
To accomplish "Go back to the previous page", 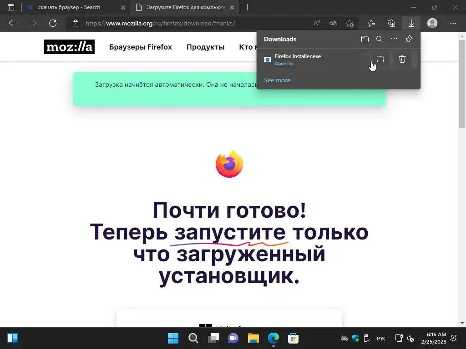I will tap(12, 23).
